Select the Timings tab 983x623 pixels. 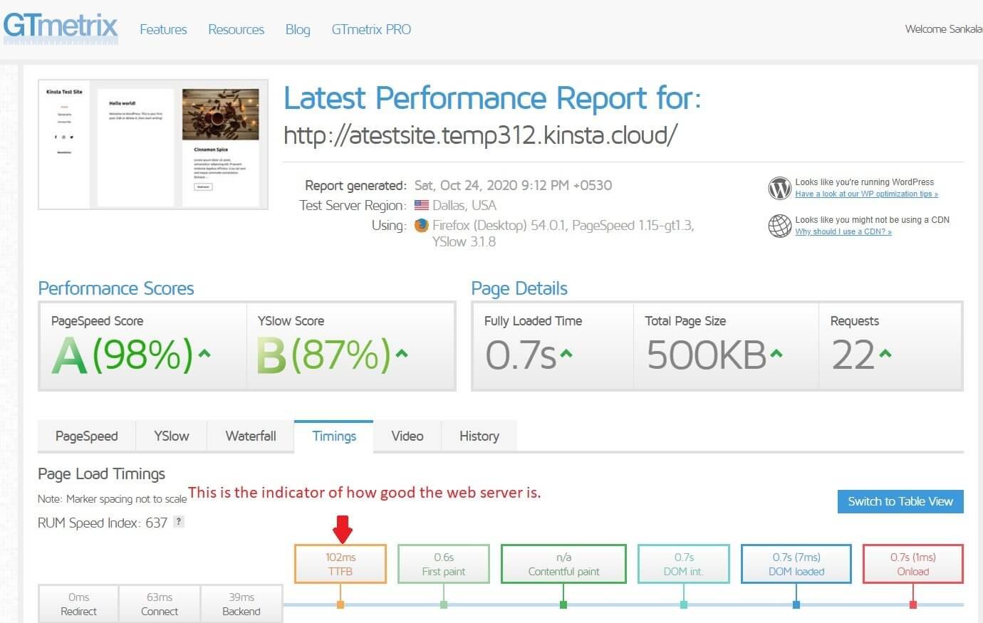coord(334,436)
